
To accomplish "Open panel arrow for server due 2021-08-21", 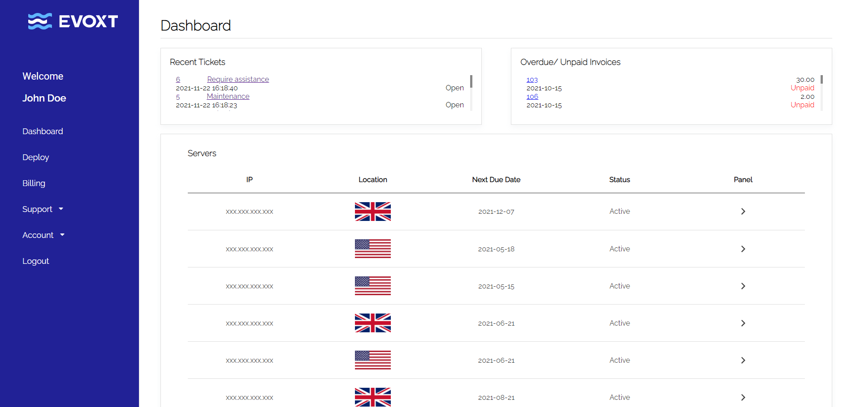I will point(743,398).
